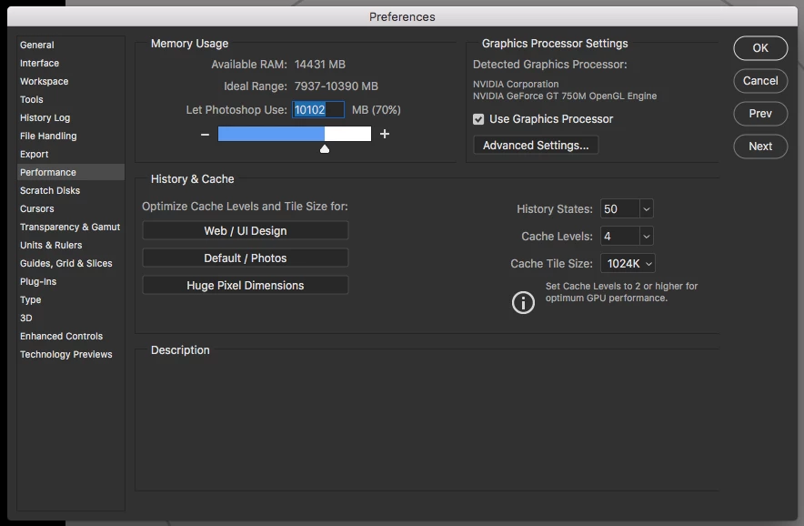The width and height of the screenshot is (804, 526).
Task: Uncheck Use Graphics Processor checkbox
Action: click(x=478, y=119)
